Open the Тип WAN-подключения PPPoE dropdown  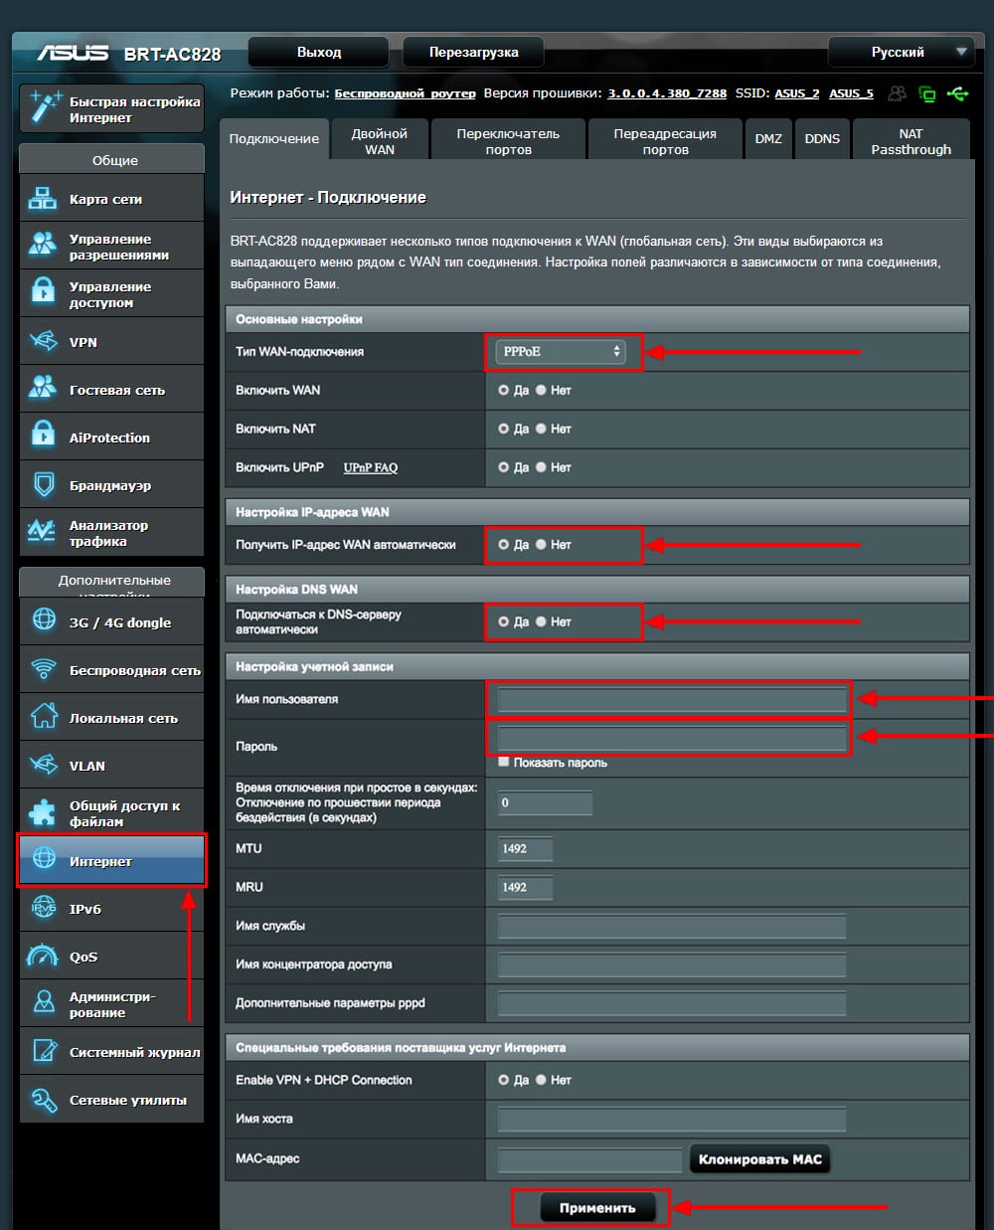click(x=562, y=351)
